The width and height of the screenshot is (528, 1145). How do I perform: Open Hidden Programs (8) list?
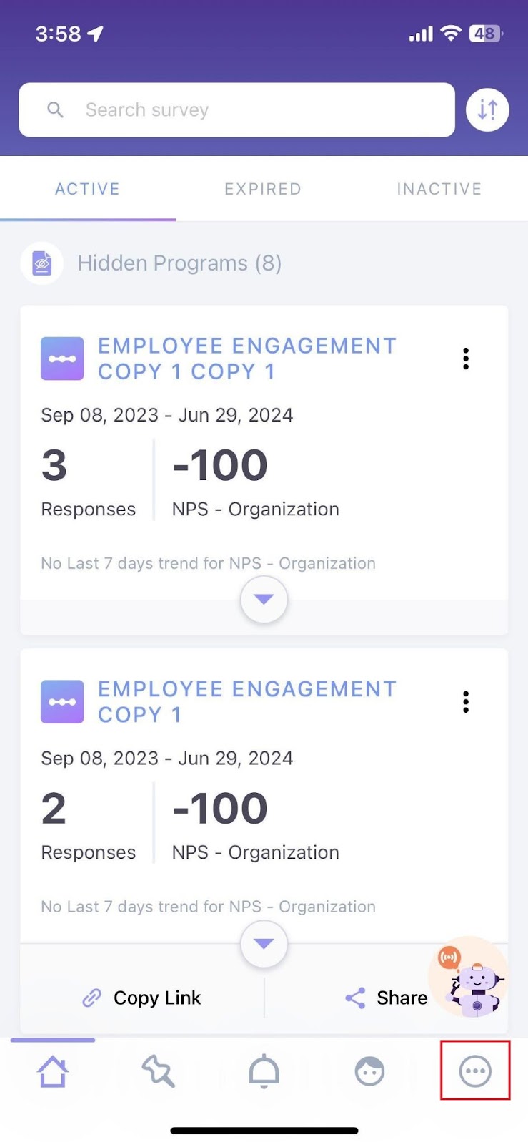click(x=179, y=263)
